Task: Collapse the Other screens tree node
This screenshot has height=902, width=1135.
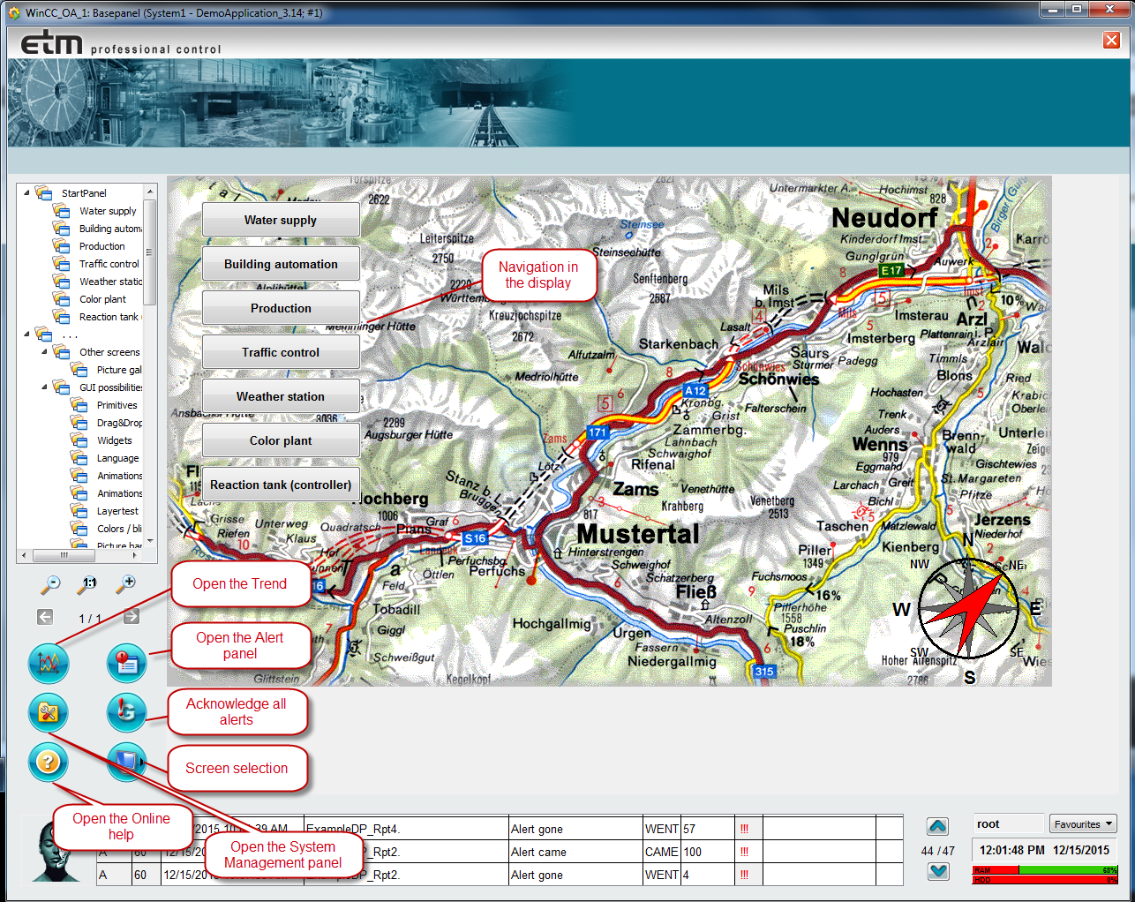Action: tap(44, 351)
